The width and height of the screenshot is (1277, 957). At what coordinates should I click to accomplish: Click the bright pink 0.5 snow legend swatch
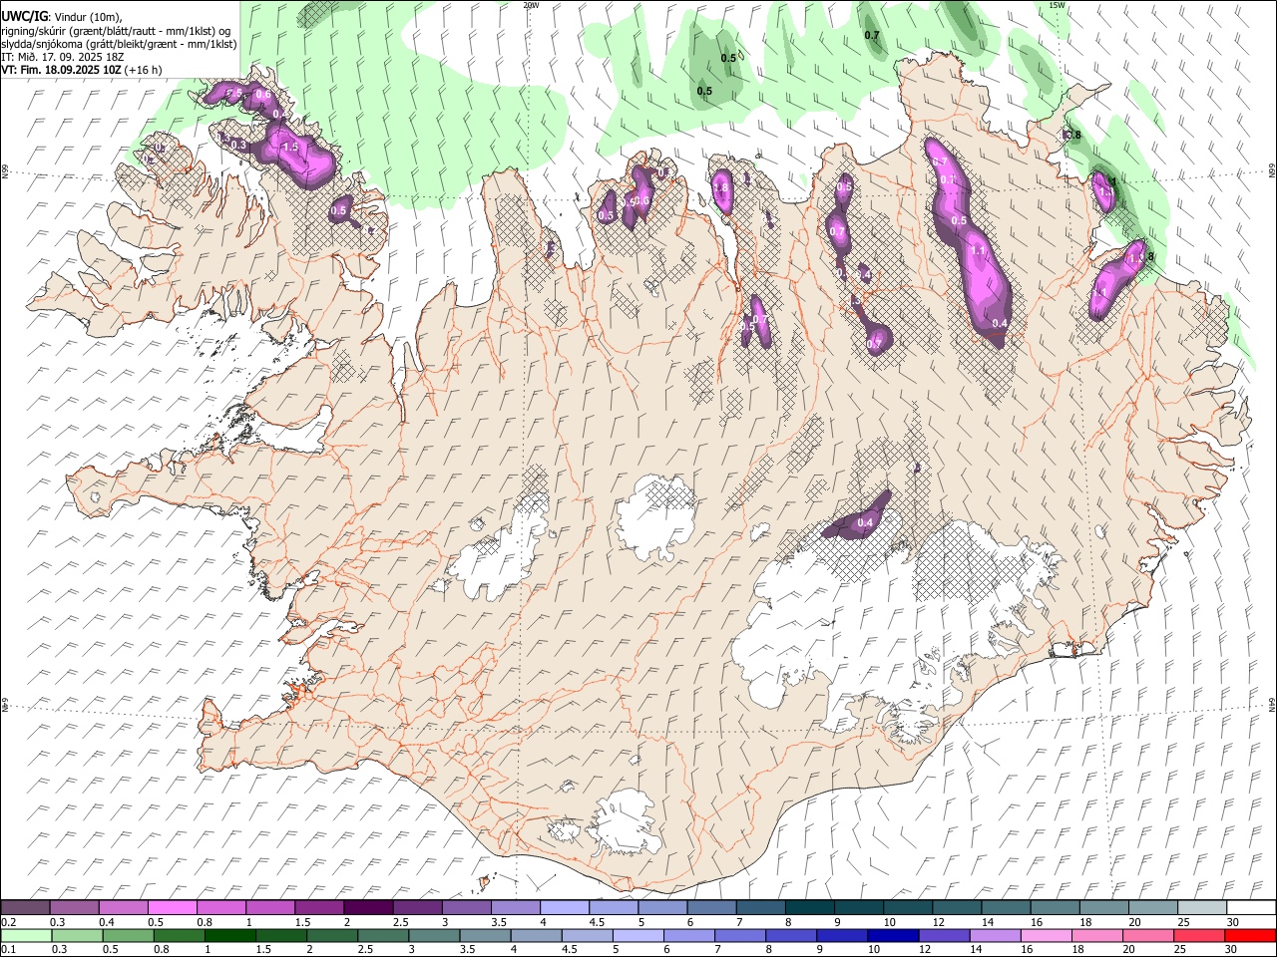tap(172, 907)
